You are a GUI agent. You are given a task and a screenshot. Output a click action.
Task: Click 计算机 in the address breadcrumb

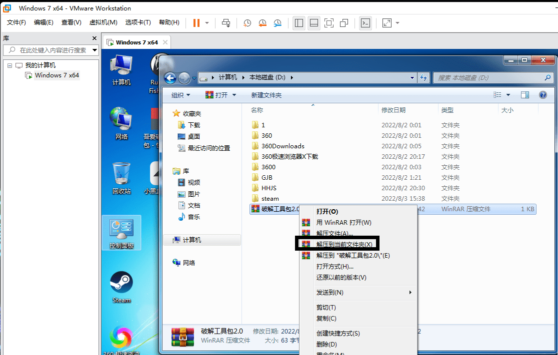(x=228, y=77)
